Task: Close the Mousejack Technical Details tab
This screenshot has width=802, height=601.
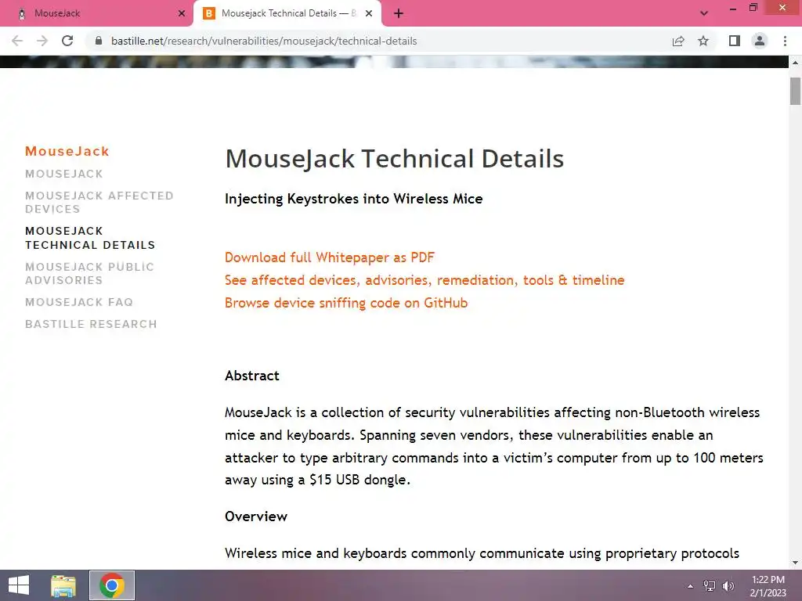Action: pyautogui.click(x=369, y=13)
